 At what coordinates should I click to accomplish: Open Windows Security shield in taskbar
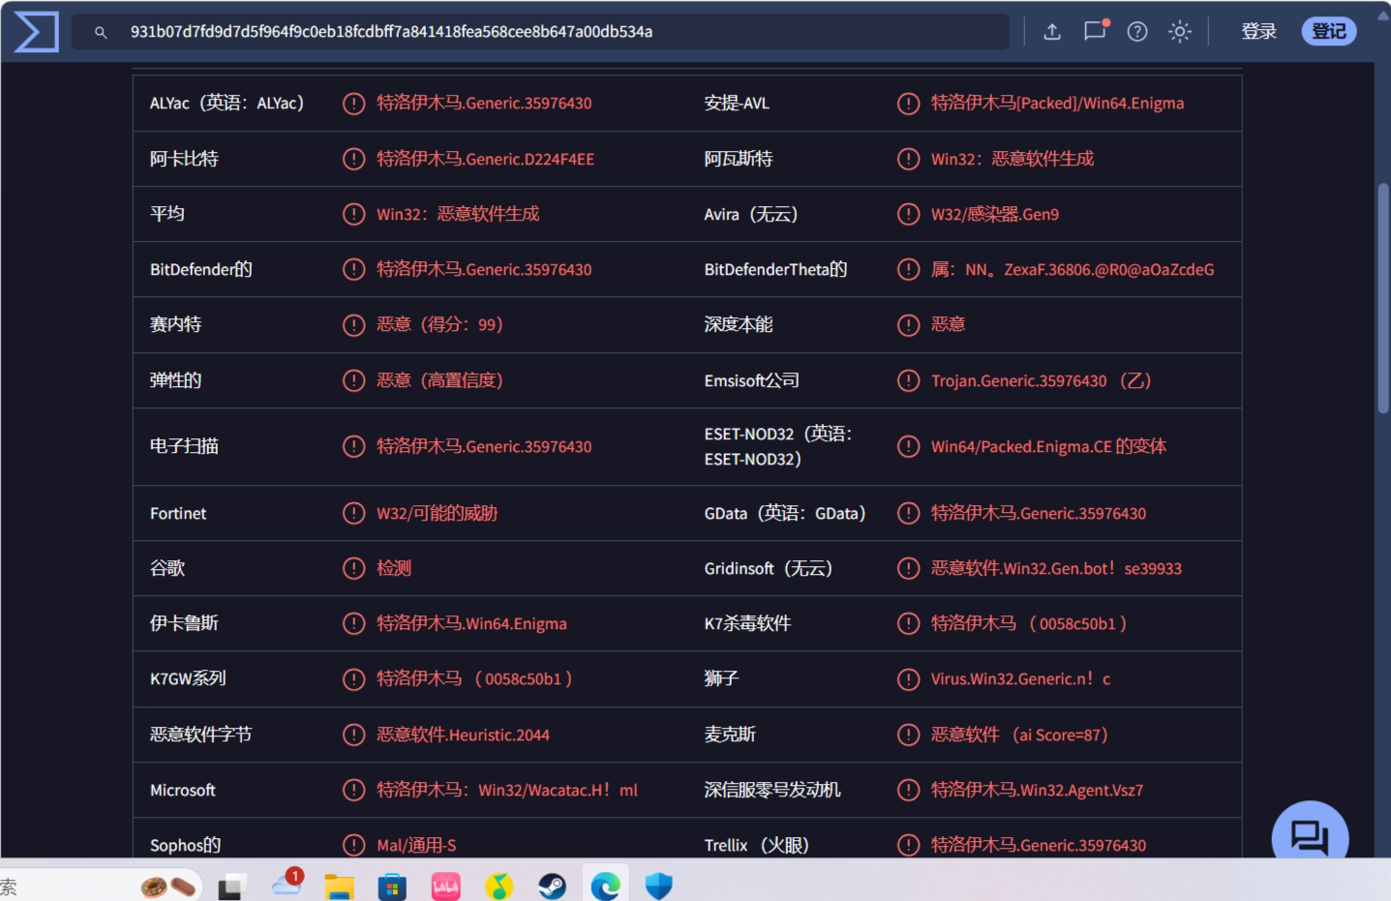[658, 886]
